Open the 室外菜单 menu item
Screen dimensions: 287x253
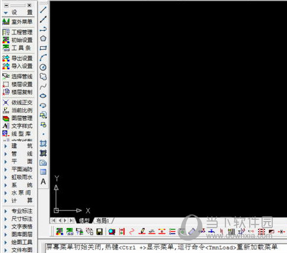pos(17,22)
